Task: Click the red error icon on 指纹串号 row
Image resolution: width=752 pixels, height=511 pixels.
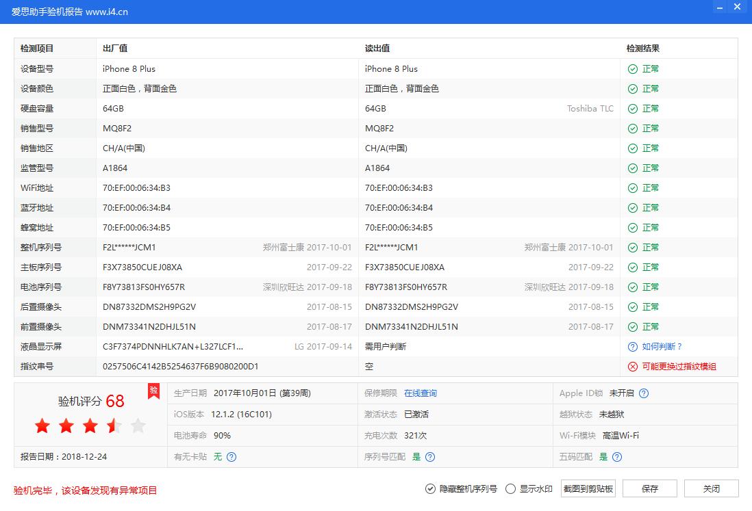Action: (631, 366)
